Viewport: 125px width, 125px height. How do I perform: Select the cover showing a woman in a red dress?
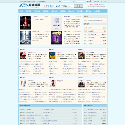point(23,55)
